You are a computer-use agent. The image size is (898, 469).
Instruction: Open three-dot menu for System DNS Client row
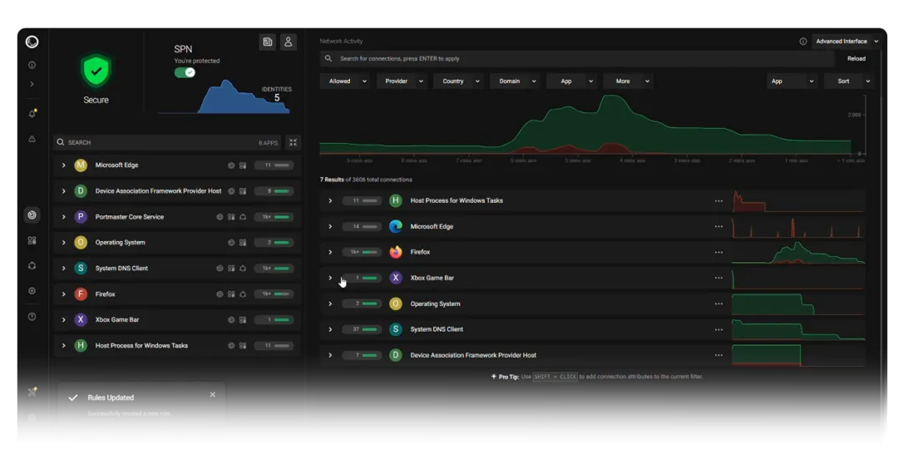click(x=718, y=330)
